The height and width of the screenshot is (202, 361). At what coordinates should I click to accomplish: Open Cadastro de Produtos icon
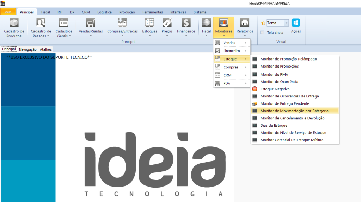tap(14, 23)
